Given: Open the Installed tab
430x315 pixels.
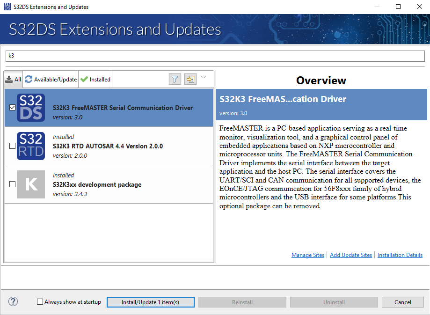Looking at the screenshot, I should 95,80.
